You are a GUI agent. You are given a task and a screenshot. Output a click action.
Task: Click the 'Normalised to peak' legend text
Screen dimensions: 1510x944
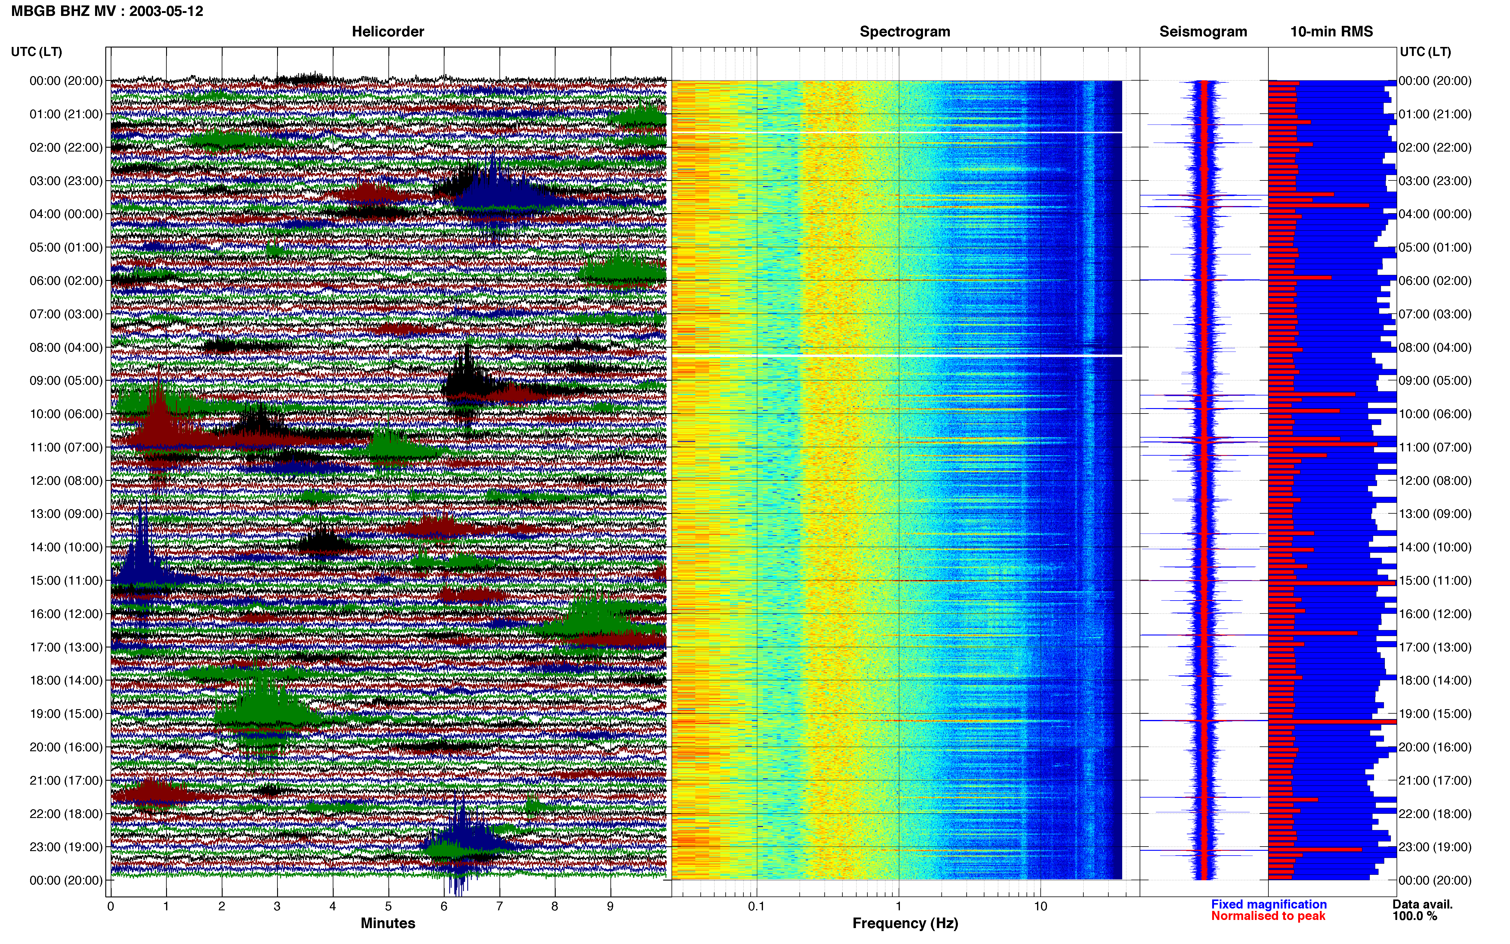click(1268, 916)
